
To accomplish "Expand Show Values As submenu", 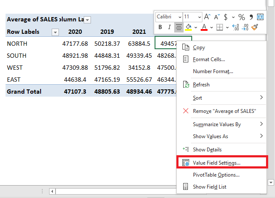I will (261, 136).
